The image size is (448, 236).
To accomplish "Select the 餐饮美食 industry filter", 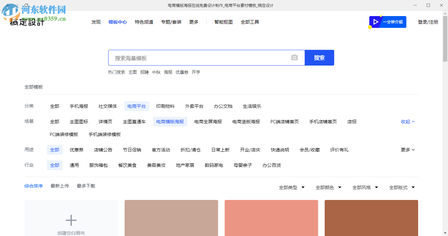I will (128, 165).
